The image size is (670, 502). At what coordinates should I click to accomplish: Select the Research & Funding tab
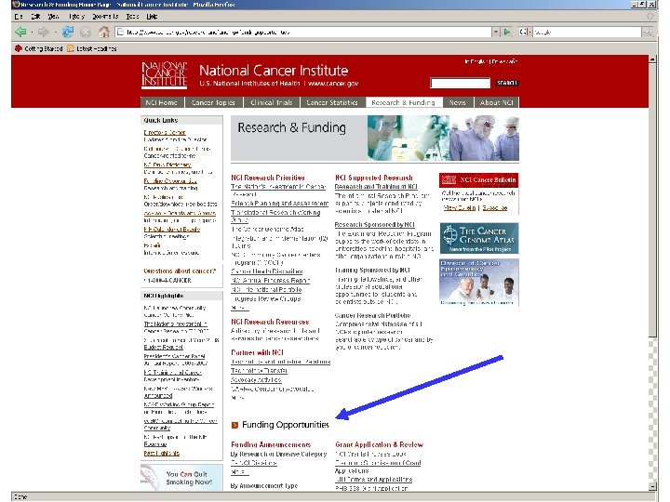coord(403,102)
